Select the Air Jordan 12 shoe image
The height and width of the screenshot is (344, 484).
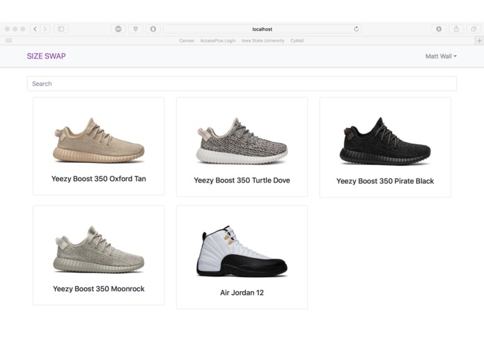(242, 251)
